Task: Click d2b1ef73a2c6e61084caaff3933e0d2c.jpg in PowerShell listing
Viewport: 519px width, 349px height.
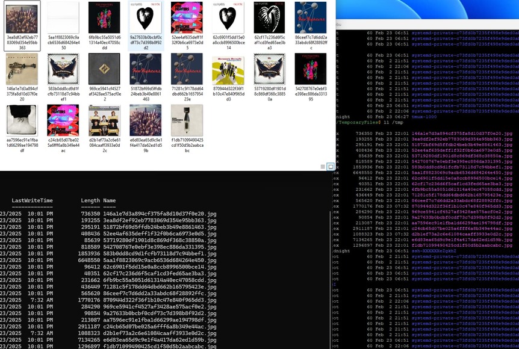Action: 160,333
